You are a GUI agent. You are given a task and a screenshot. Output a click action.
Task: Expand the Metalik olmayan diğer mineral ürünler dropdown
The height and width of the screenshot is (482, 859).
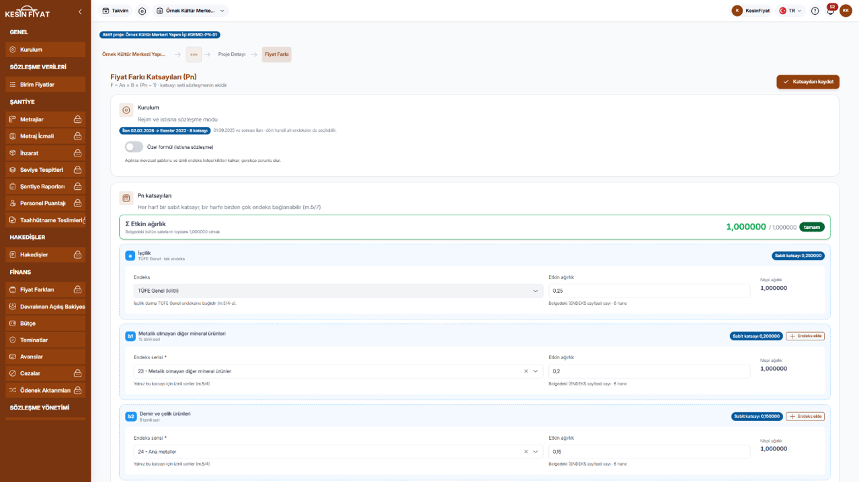(536, 371)
